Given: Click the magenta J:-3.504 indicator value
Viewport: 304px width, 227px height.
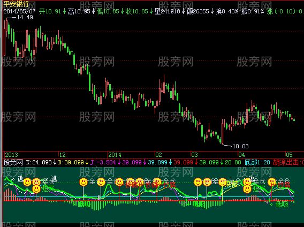Looking at the screenshot, I should pos(103,162).
